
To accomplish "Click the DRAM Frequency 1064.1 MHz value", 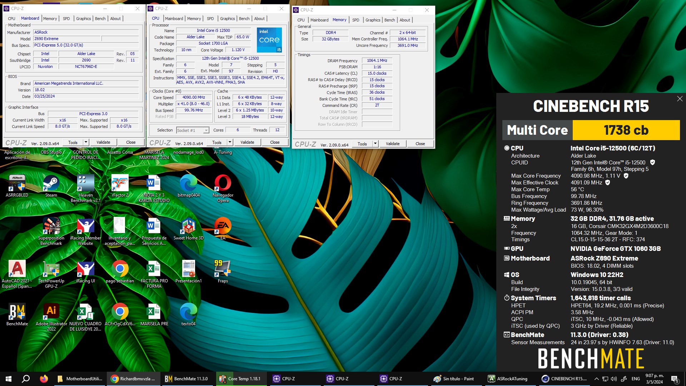I will 377,61.
